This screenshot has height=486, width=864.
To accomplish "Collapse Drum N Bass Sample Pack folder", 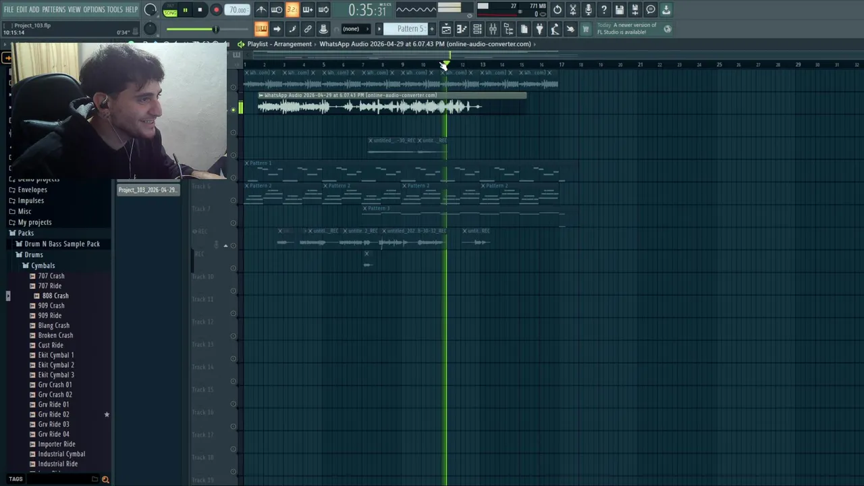I will point(62,244).
